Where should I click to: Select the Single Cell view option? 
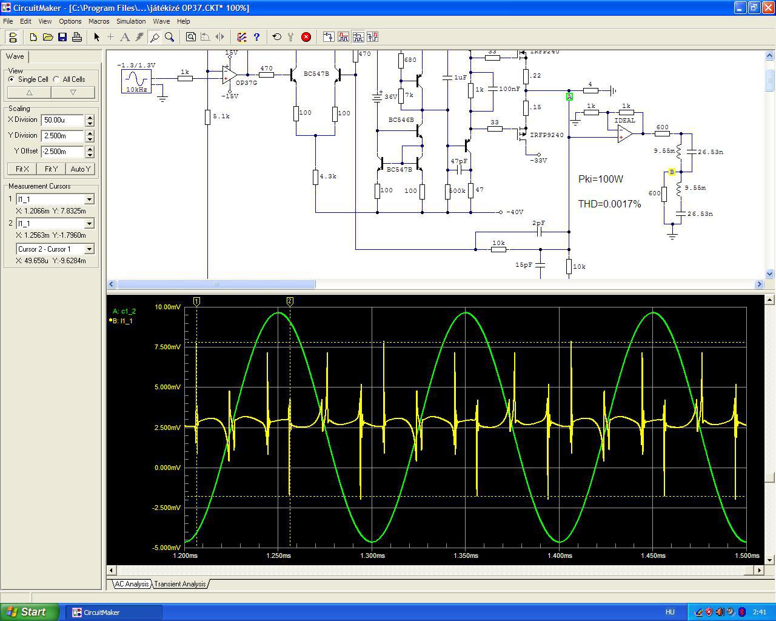(12, 79)
